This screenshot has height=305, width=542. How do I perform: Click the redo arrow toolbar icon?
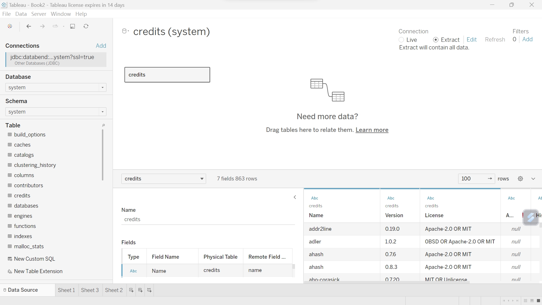(55, 26)
